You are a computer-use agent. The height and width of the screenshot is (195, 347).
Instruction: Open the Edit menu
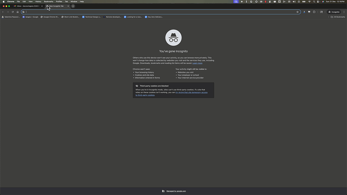pos(24,2)
